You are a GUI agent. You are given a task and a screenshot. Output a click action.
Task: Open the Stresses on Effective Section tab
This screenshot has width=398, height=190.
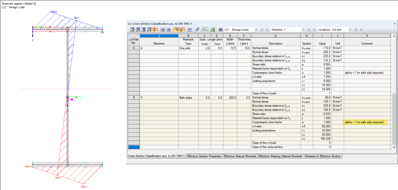[x=323, y=156]
